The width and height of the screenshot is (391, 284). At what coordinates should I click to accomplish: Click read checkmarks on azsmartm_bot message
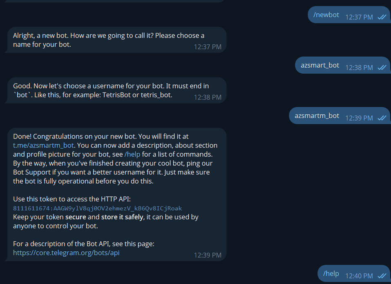[x=382, y=118]
